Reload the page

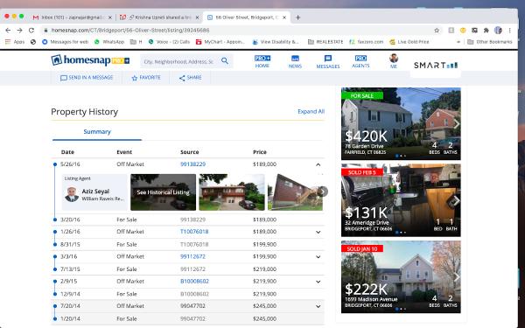click(31, 30)
